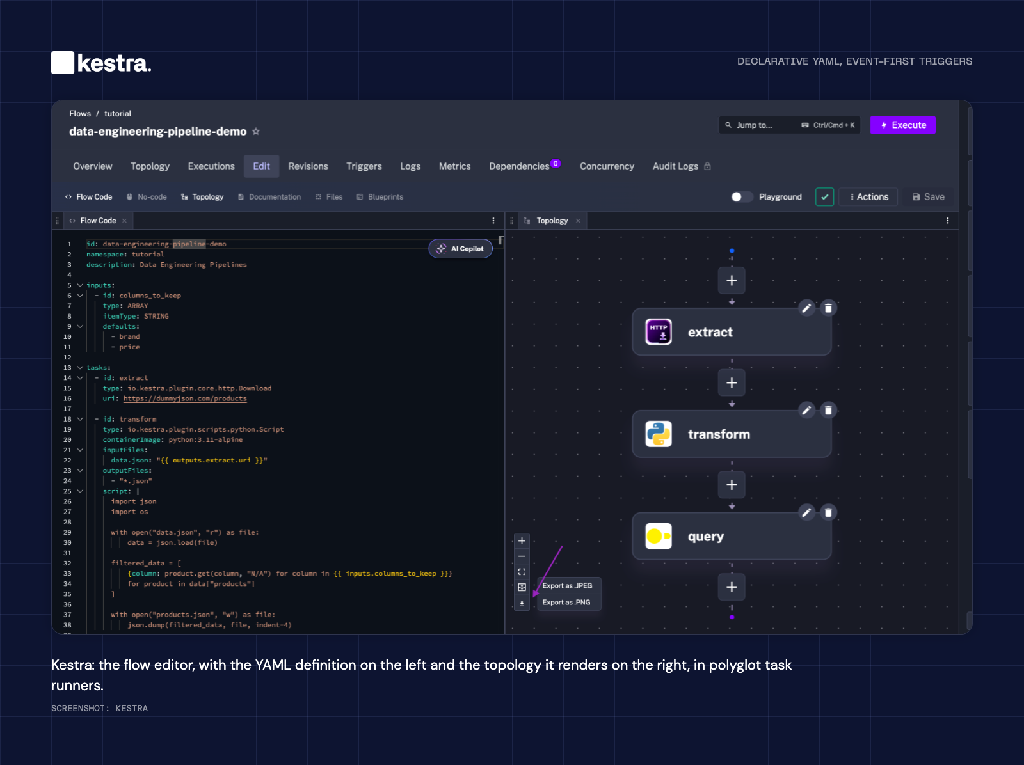Open the Audit Logs tab
The width and height of the screenshot is (1024, 765).
682,166
